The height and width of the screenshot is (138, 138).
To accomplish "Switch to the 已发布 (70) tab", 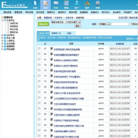I will pos(43,33).
